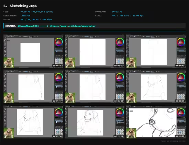Pick the zoomed sketch thumbnail stamped 00:12:51
The height and width of the screenshot is (145, 189).
156,122
